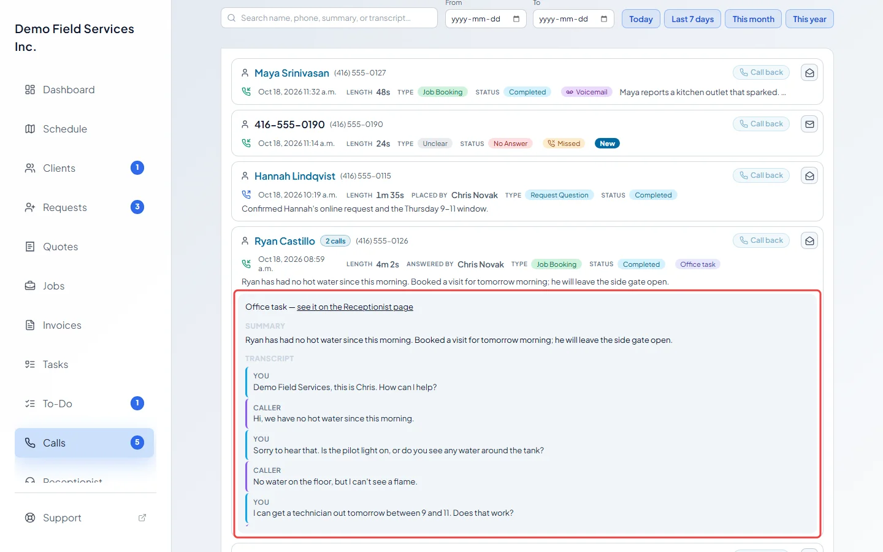Open Clients in the sidebar
Image resolution: width=883 pixels, height=552 pixels.
point(85,168)
